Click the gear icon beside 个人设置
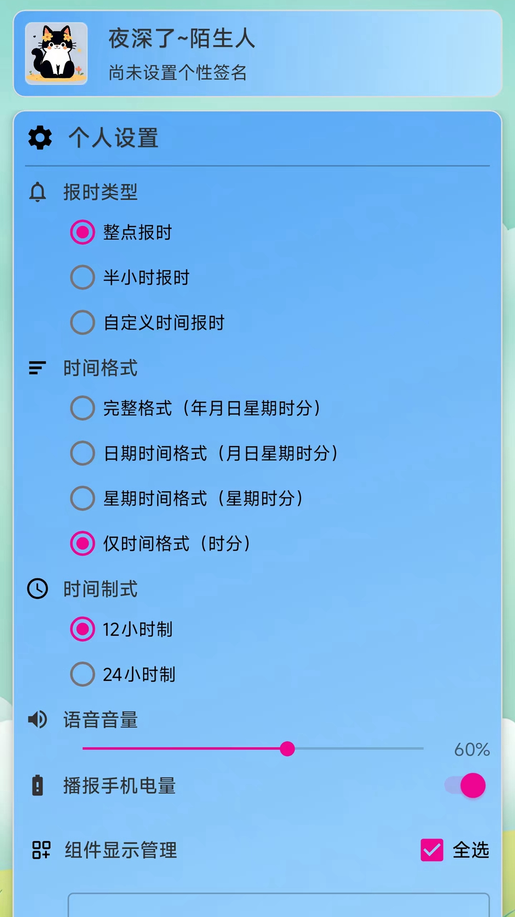The image size is (515, 917). click(40, 138)
